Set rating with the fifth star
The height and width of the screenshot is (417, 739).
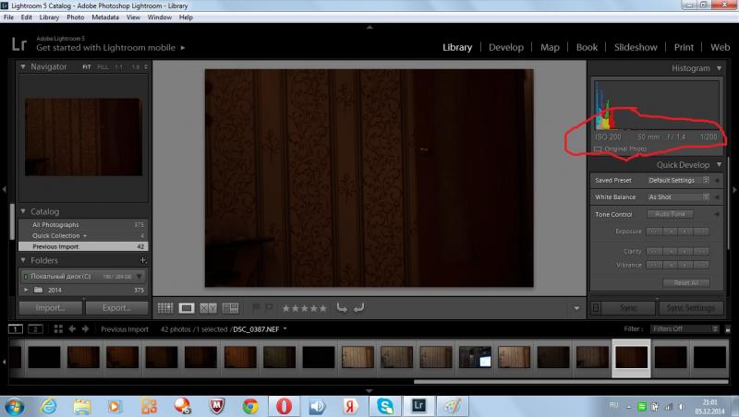(322, 308)
